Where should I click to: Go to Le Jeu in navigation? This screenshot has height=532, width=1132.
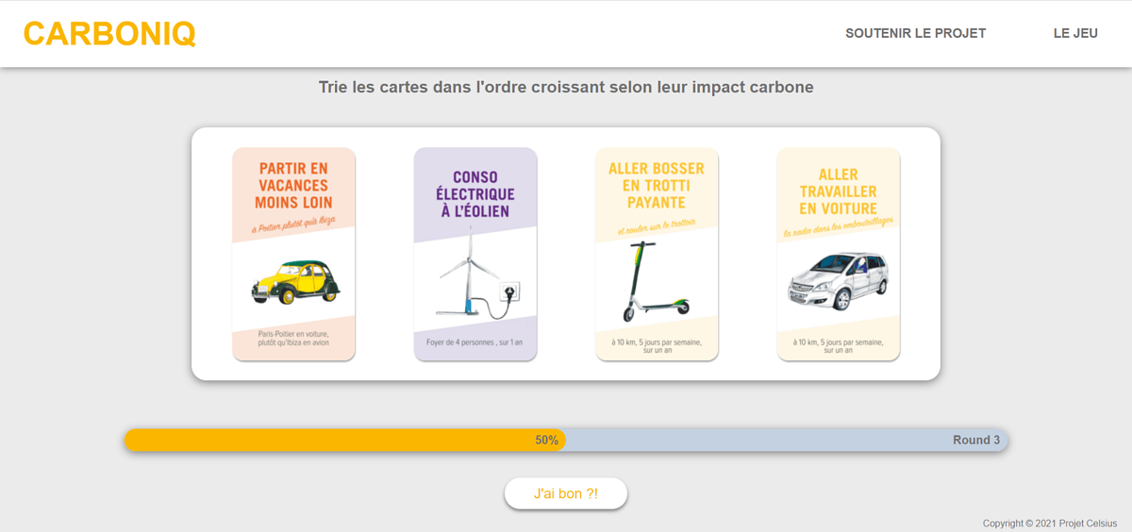click(x=1075, y=33)
